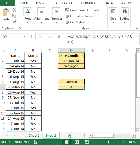Open the FORMULAS ribbon tab
Viewport: 140px width, 145px height.
pyautogui.click(x=89, y=3)
